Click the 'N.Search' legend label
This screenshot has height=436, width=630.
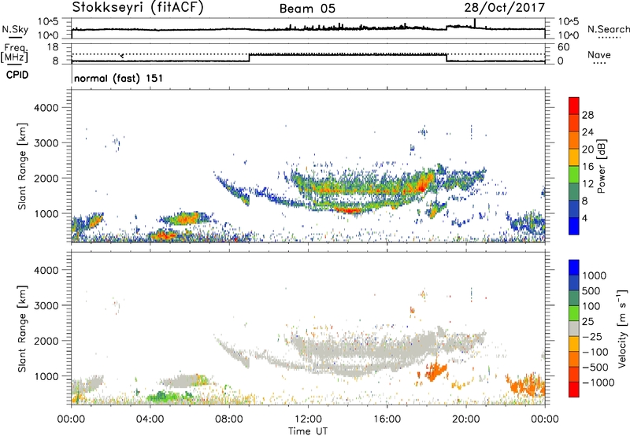pyautogui.click(x=608, y=29)
